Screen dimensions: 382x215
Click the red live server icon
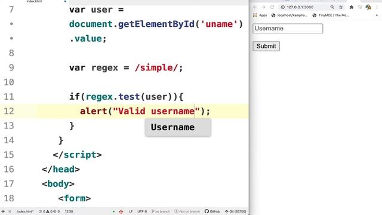pos(121,211)
